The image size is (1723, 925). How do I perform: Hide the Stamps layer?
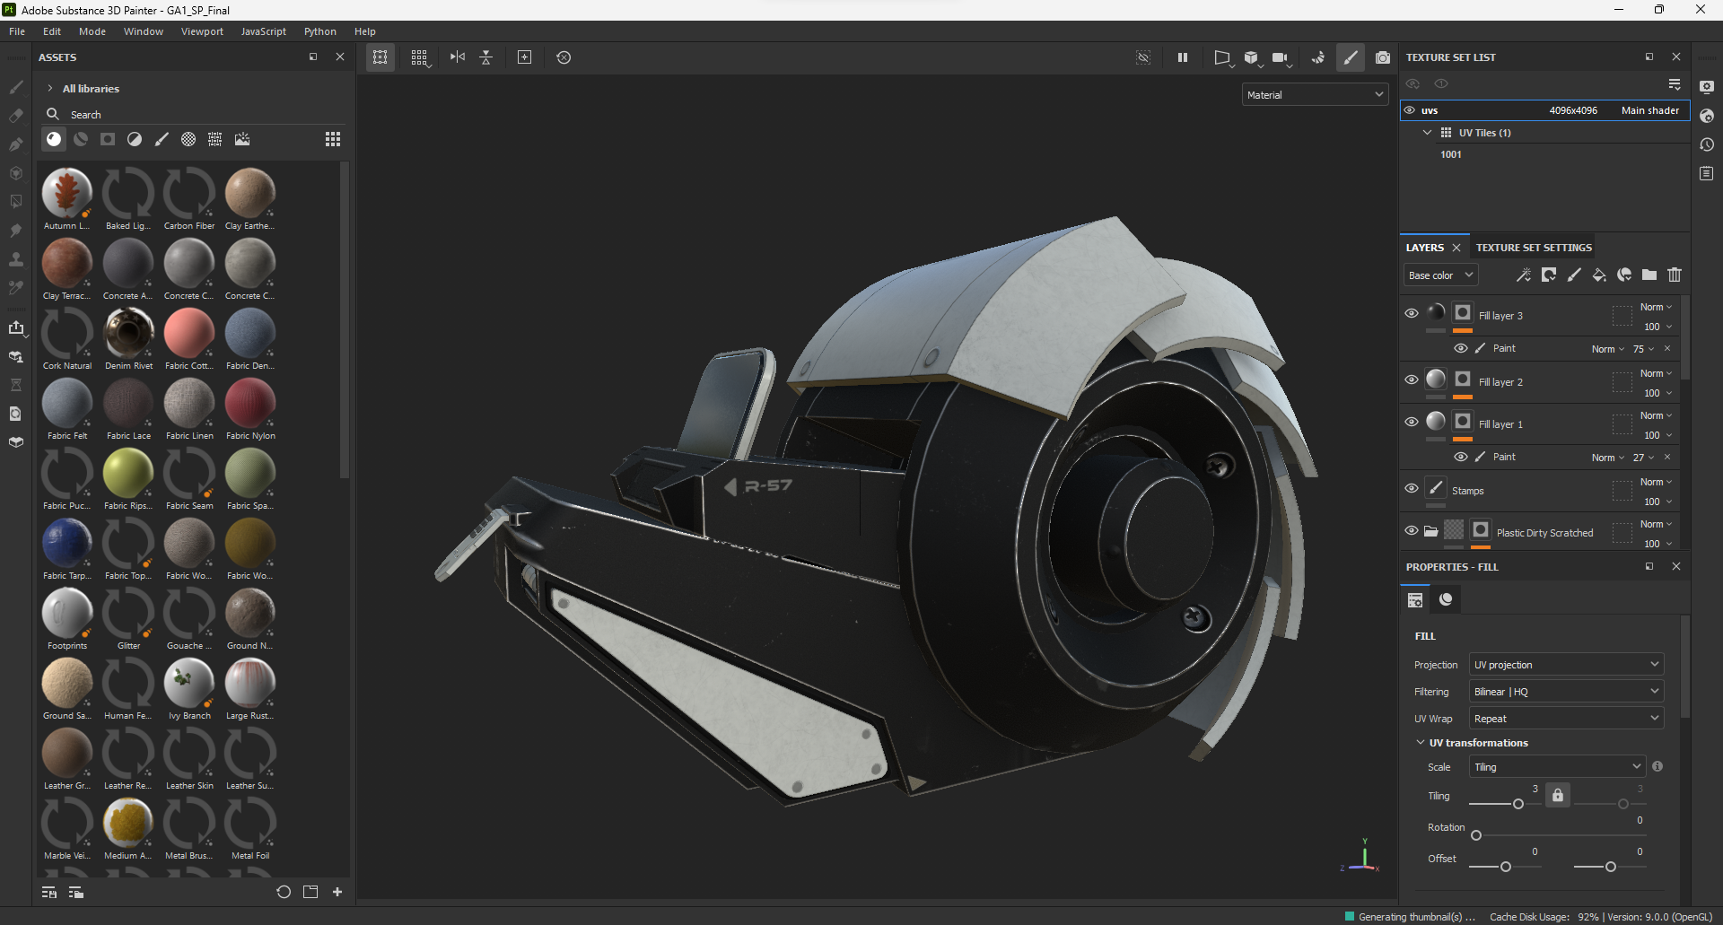[x=1412, y=489]
